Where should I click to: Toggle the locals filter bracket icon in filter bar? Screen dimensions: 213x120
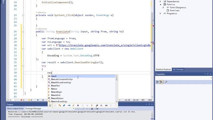[x=106, y=105]
